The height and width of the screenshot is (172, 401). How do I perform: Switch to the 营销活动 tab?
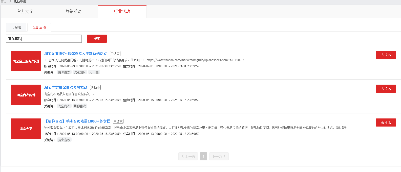pos(73,11)
